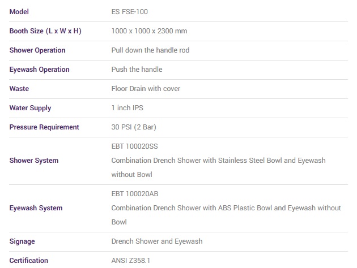The height and width of the screenshot is (268, 357).
Task: Click Floor Drain with cover text
Action: click(x=146, y=89)
